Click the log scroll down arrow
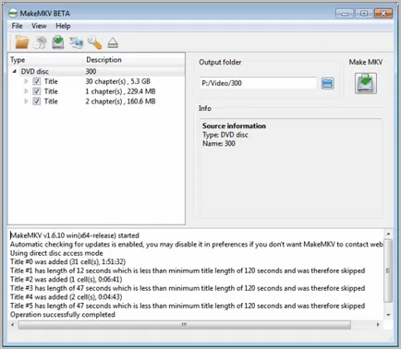401x349 pixels. [x=388, y=315]
